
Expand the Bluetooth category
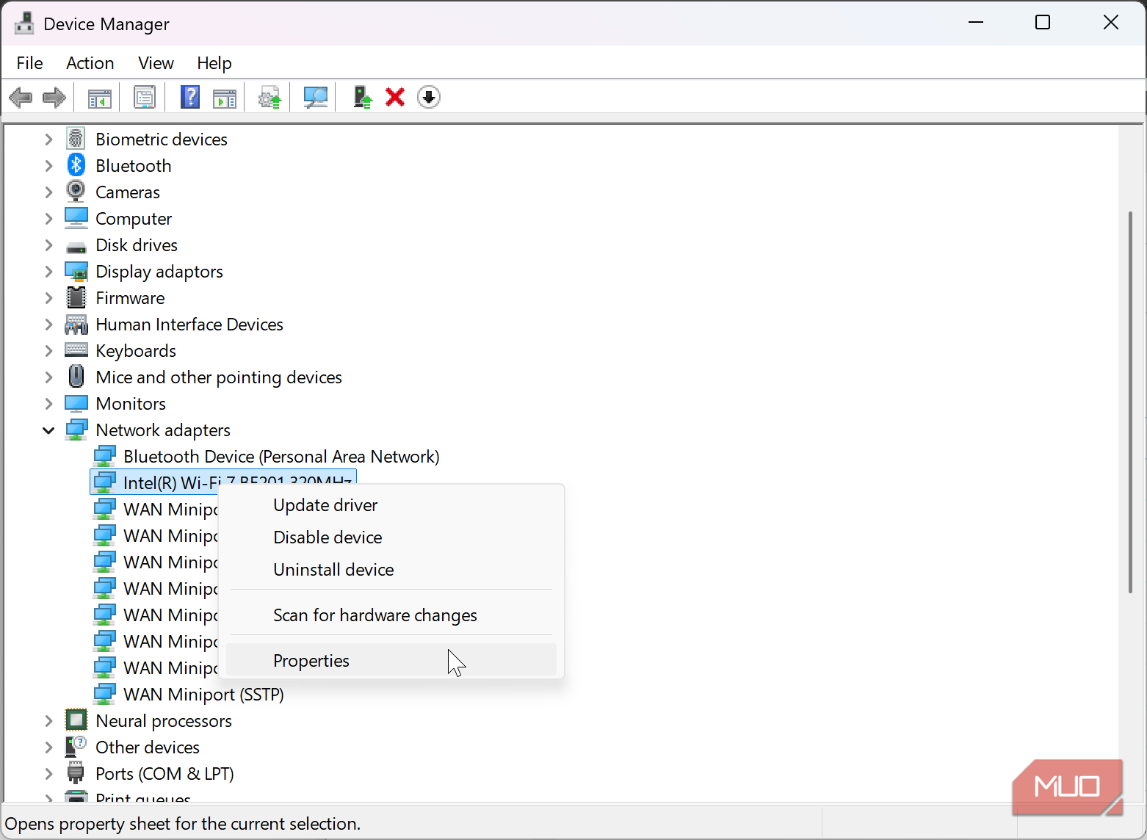(x=48, y=166)
